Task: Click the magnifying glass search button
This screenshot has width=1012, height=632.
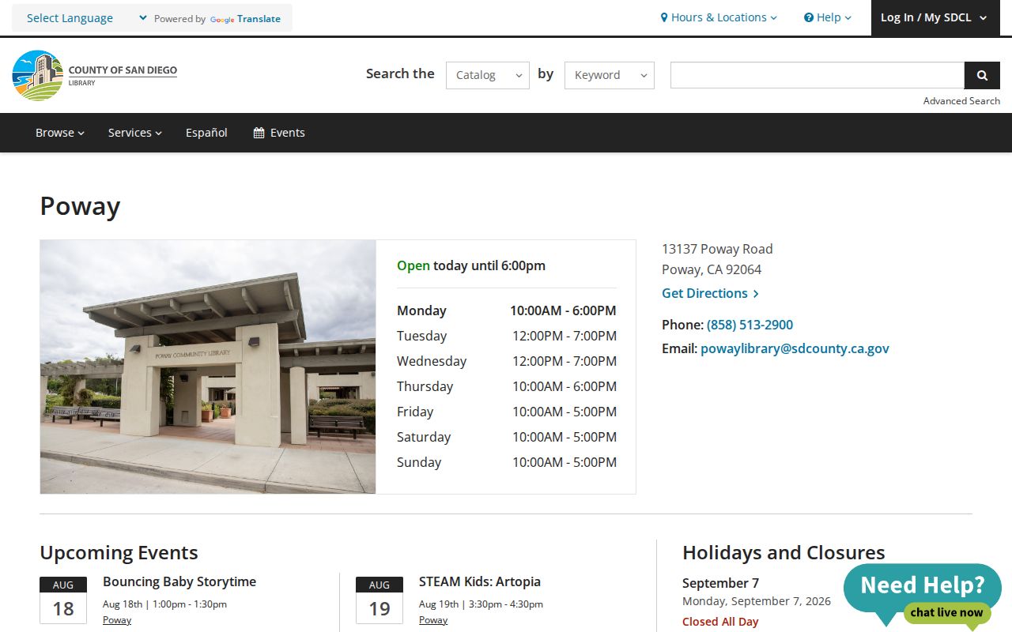Action: pos(982,75)
